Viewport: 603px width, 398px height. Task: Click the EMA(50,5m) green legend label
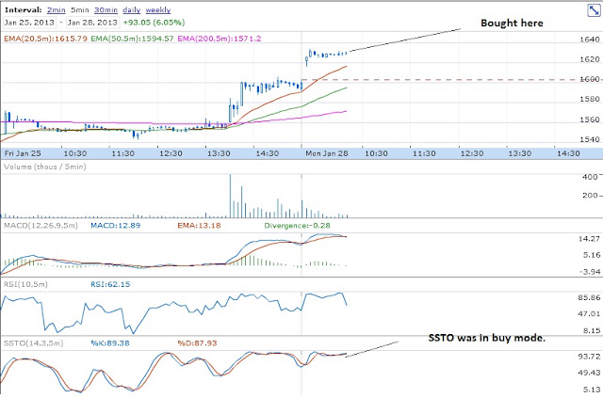click(x=132, y=39)
